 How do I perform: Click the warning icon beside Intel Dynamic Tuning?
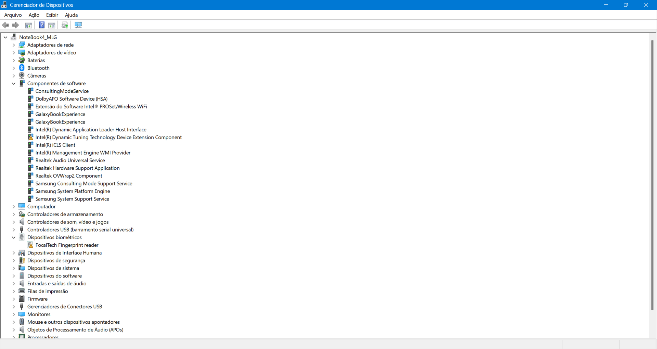[30, 137]
